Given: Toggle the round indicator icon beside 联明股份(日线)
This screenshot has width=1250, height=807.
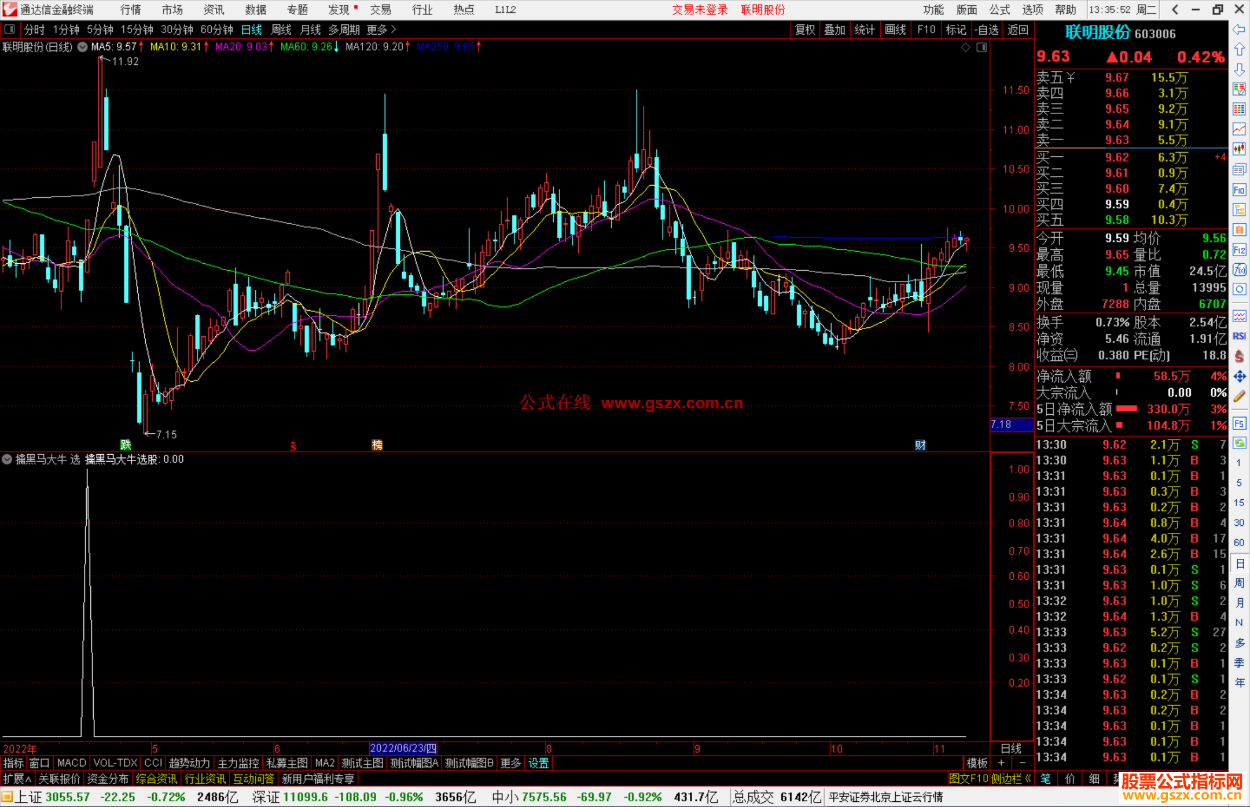Looking at the screenshot, I should (82, 47).
